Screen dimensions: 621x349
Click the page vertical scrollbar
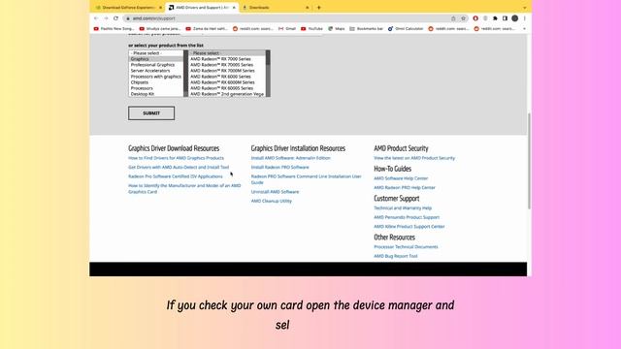tap(529, 161)
